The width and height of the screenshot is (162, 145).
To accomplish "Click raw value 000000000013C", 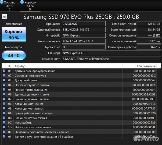I will pos(144,76).
